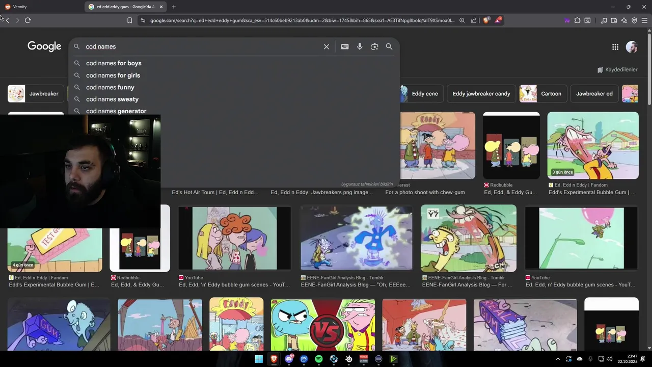Open Discord from the taskbar

tap(289, 359)
